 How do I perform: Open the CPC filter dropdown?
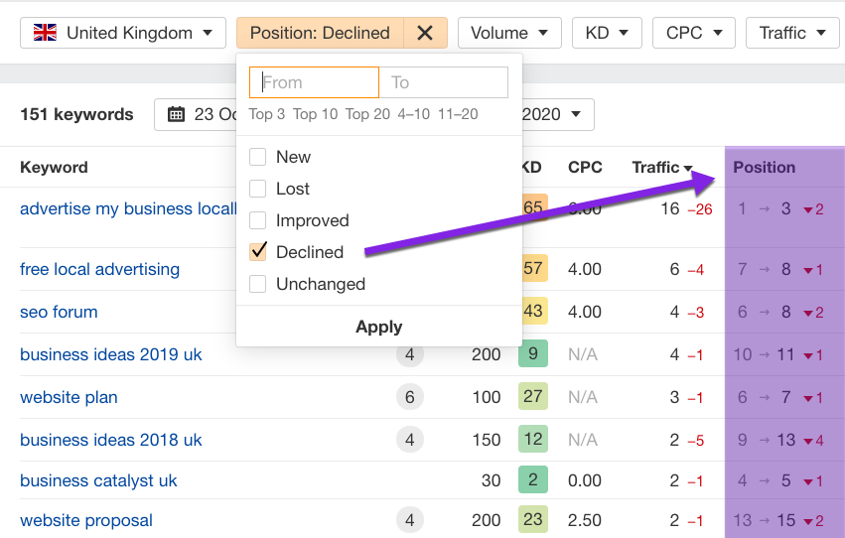pyautogui.click(x=694, y=33)
